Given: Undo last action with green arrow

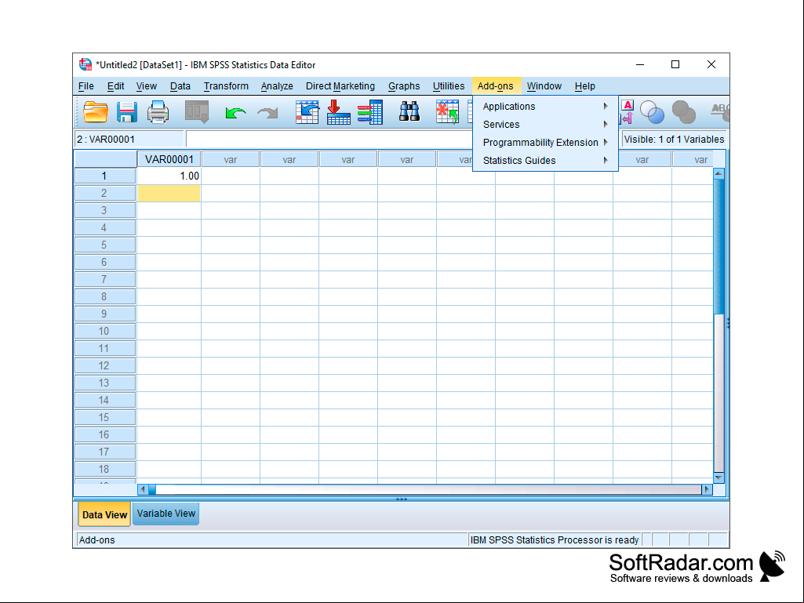Looking at the screenshot, I should 235,112.
